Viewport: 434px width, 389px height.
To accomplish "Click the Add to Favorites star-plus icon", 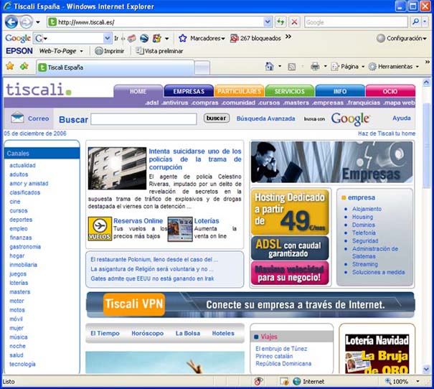I will [x=24, y=66].
